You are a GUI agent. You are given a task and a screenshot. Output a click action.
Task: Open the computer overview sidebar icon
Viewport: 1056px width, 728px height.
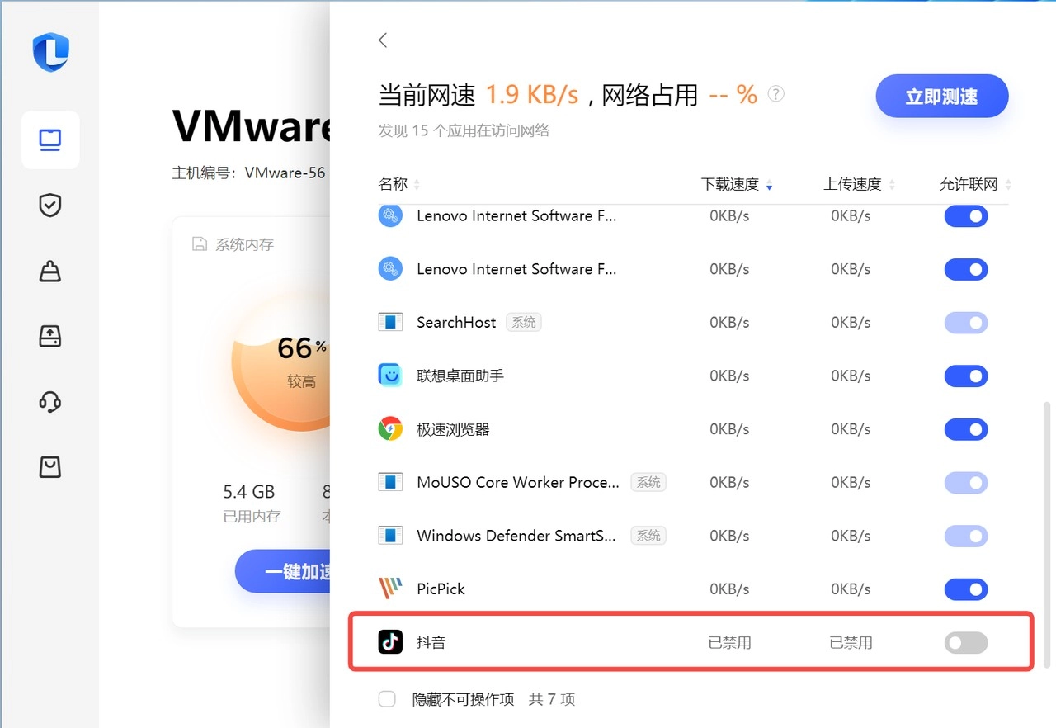(x=50, y=139)
